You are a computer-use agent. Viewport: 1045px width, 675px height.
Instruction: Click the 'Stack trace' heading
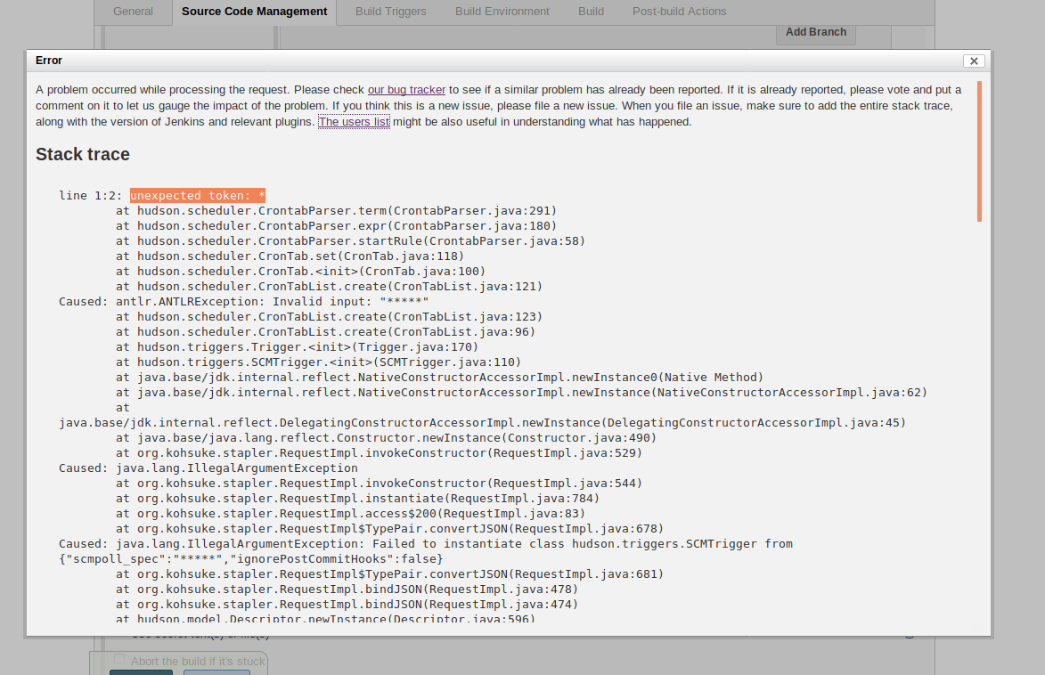83,154
